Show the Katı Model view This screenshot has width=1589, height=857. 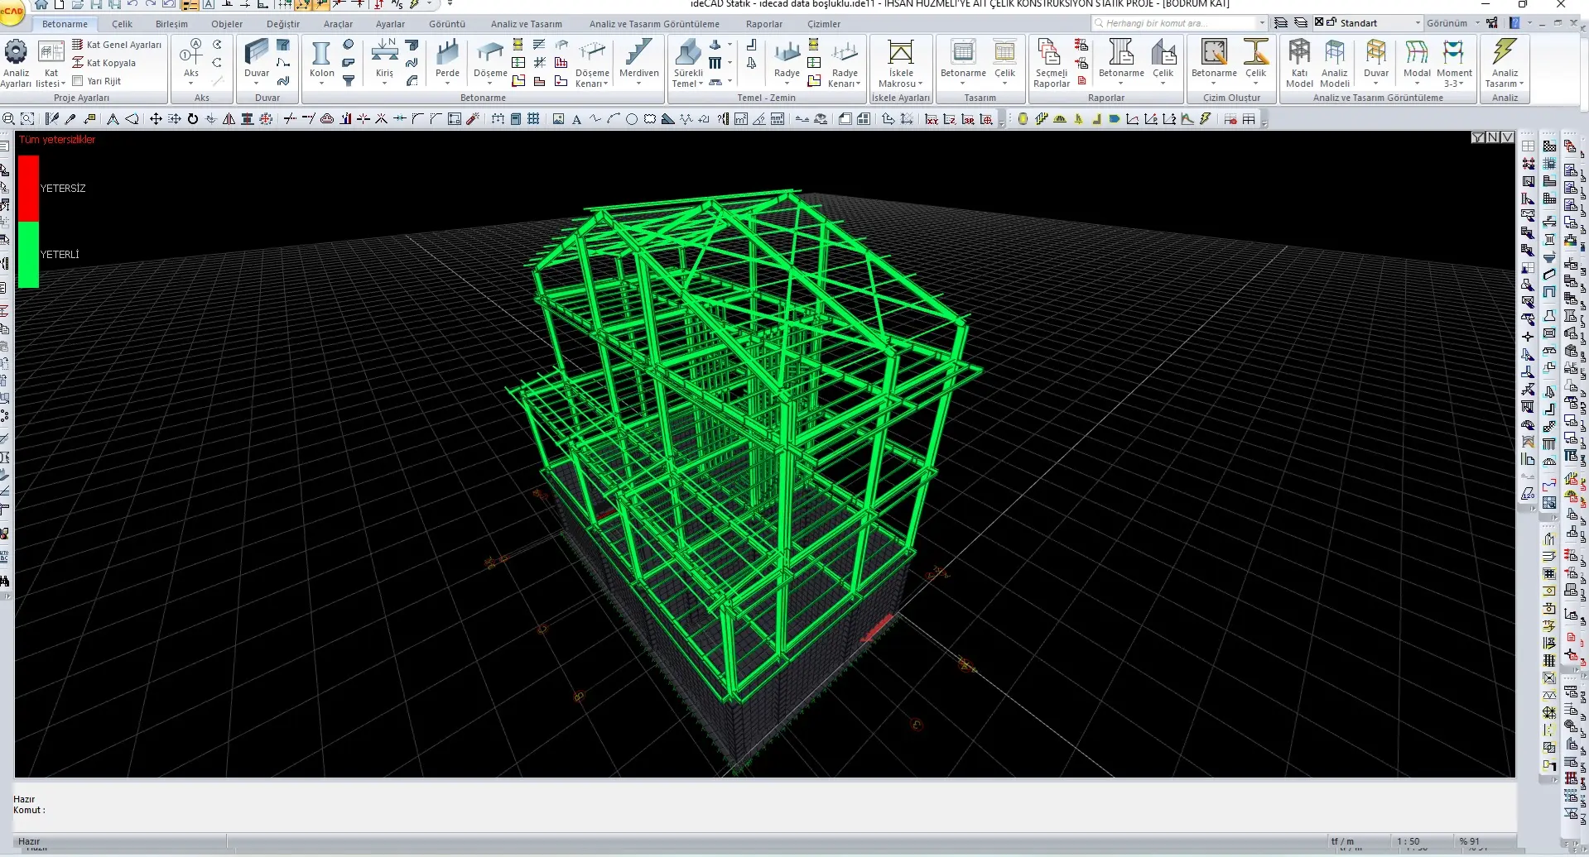tap(1299, 56)
